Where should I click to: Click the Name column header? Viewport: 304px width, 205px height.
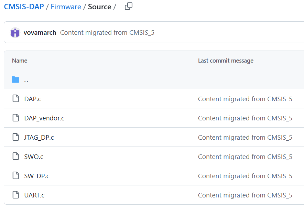(20, 61)
